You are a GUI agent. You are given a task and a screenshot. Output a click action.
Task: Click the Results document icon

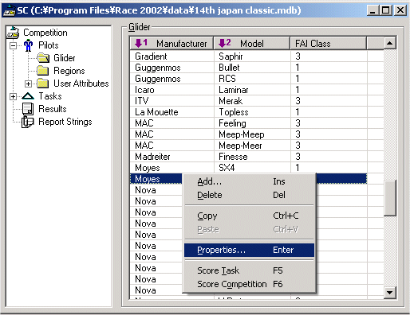(28, 109)
